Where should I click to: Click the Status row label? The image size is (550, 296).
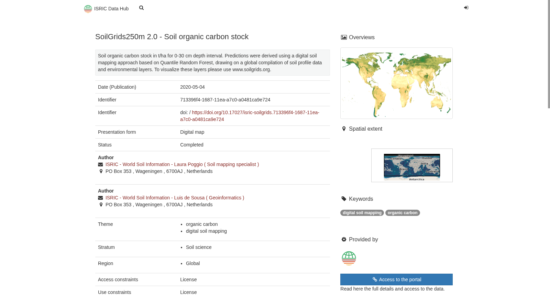click(x=105, y=145)
